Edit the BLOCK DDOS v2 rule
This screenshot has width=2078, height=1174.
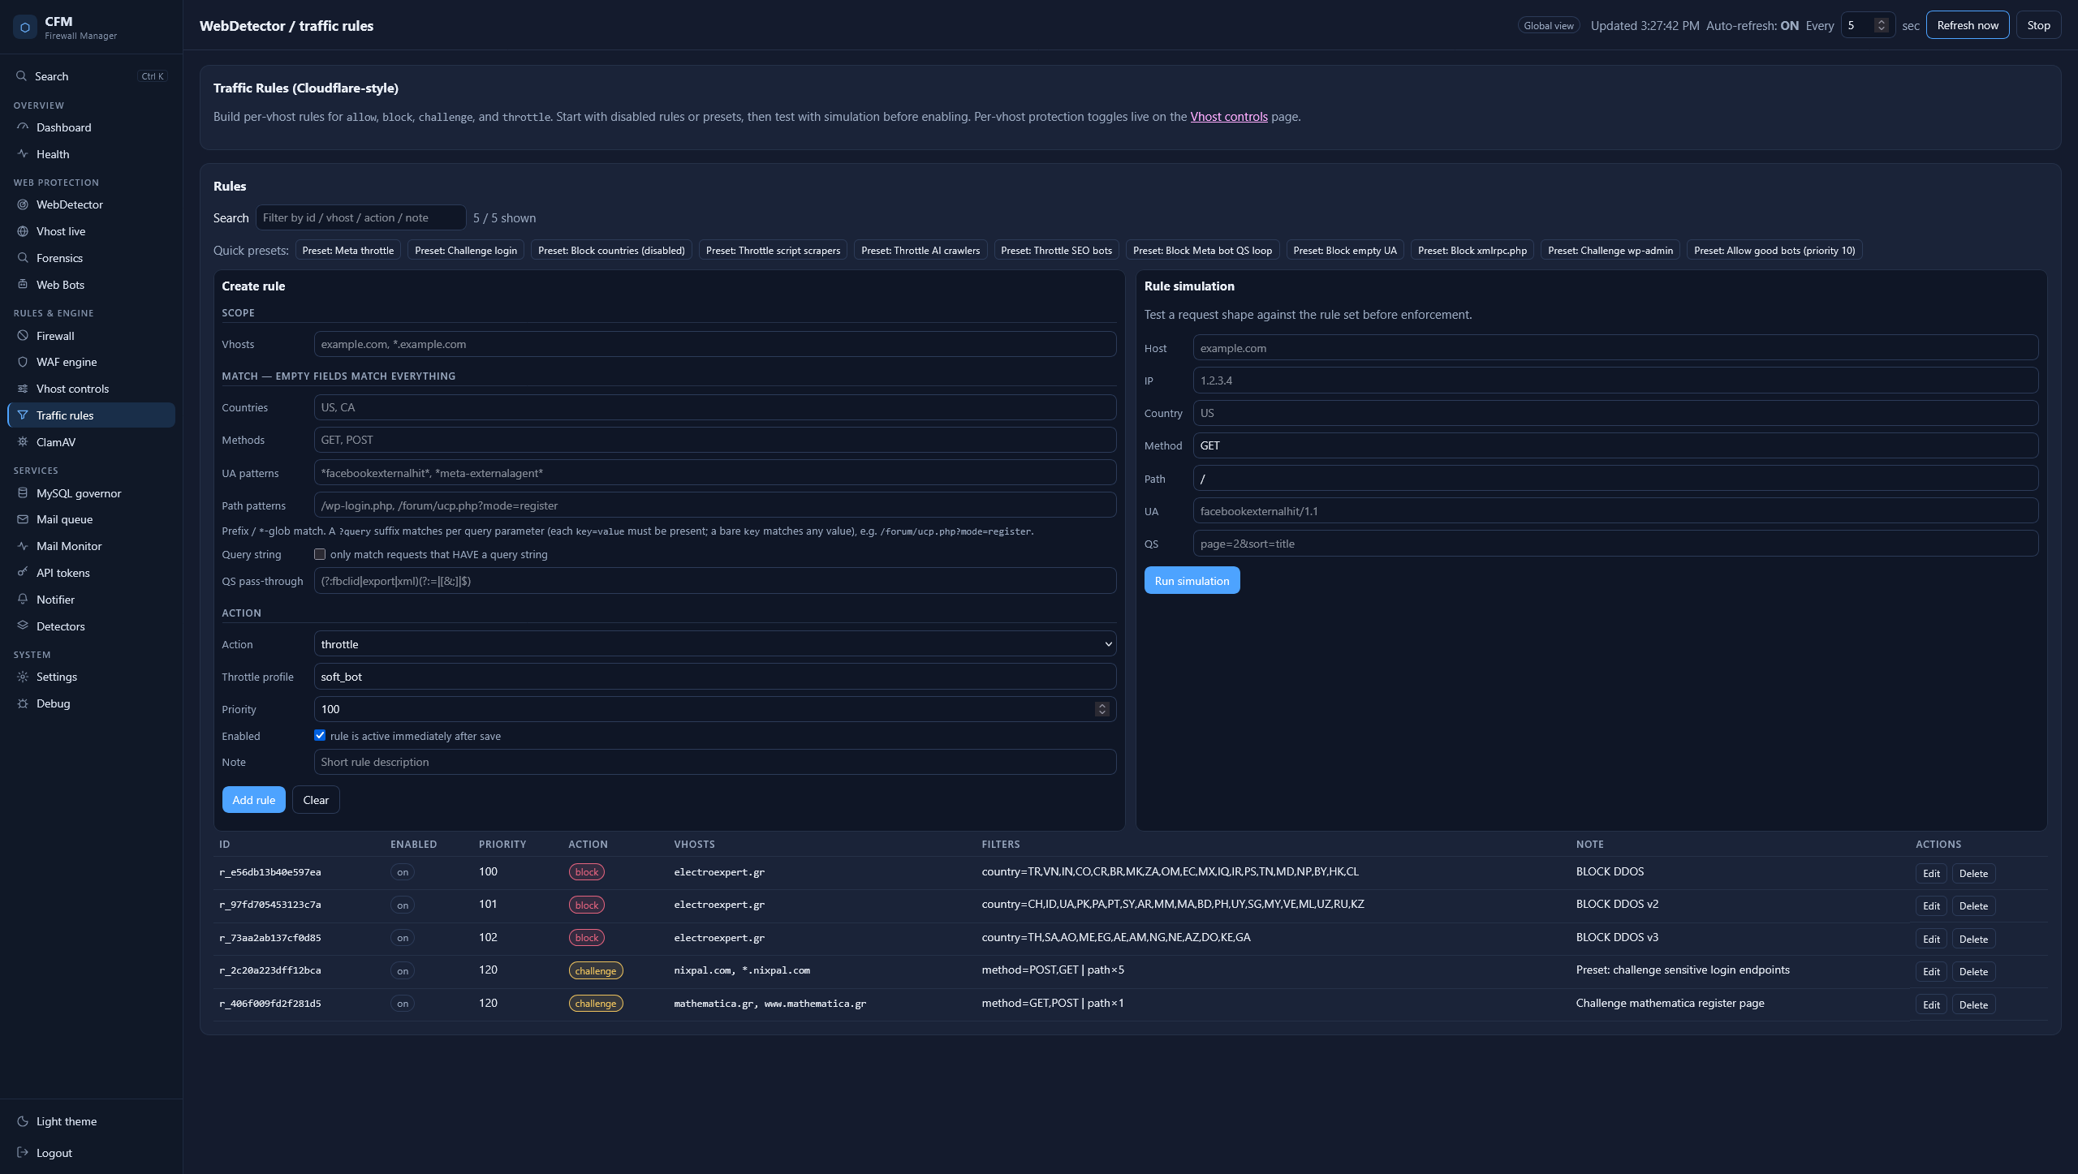click(1931, 906)
